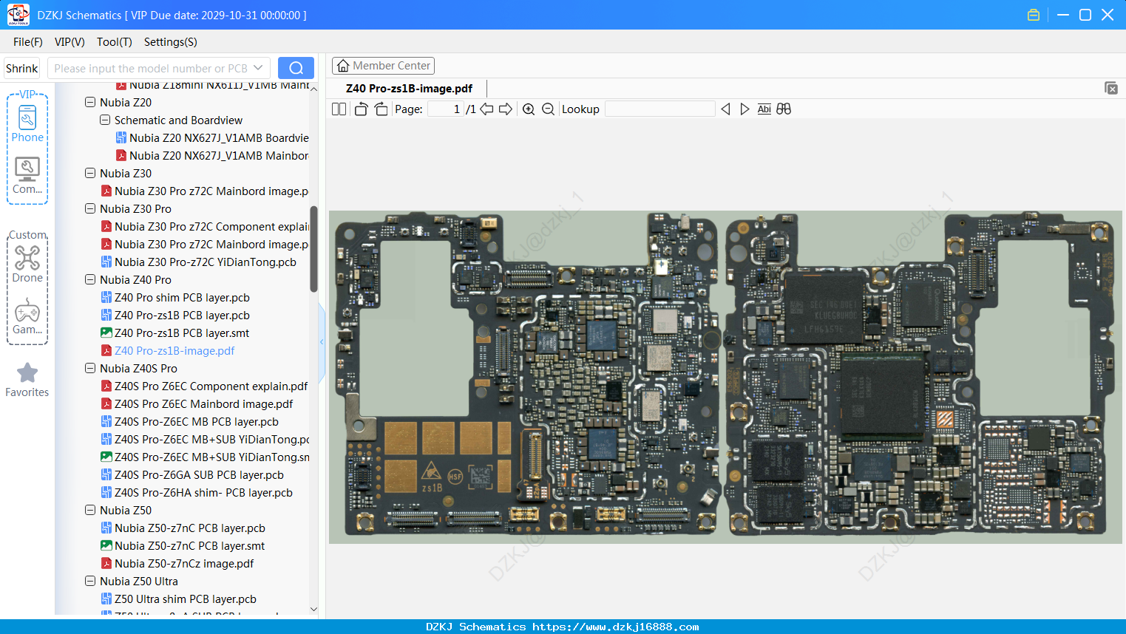Open the Game console category
The image size is (1126, 634).
point(27,316)
